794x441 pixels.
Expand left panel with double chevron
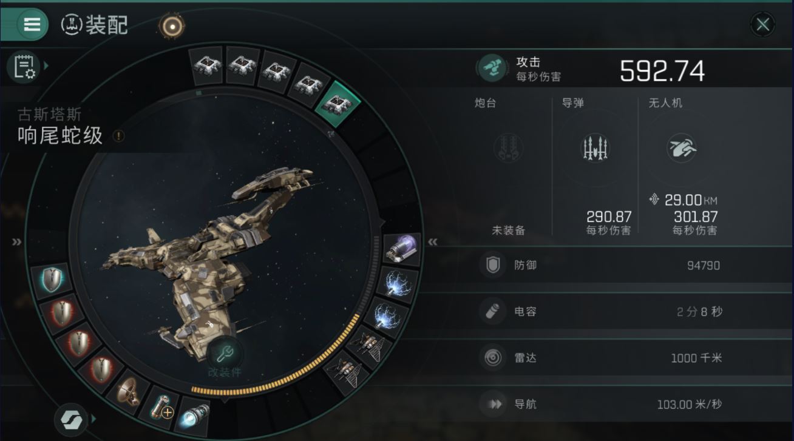coord(16,242)
